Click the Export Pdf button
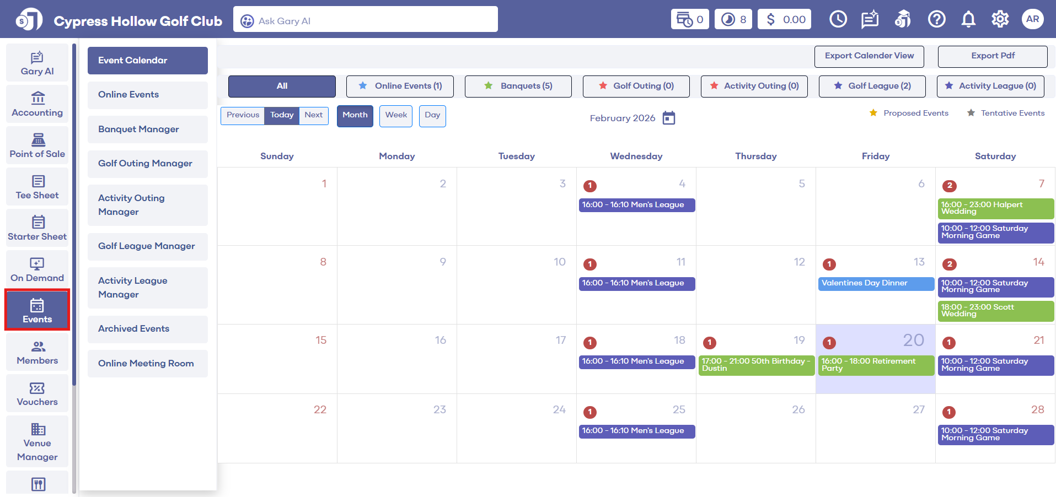Image resolution: width=1056 pixels, height=497 pixels. tap(992, 56)
